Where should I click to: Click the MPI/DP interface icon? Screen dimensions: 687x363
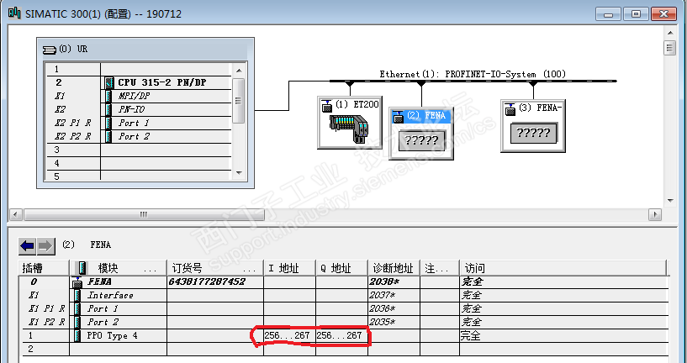pos(108,96)
